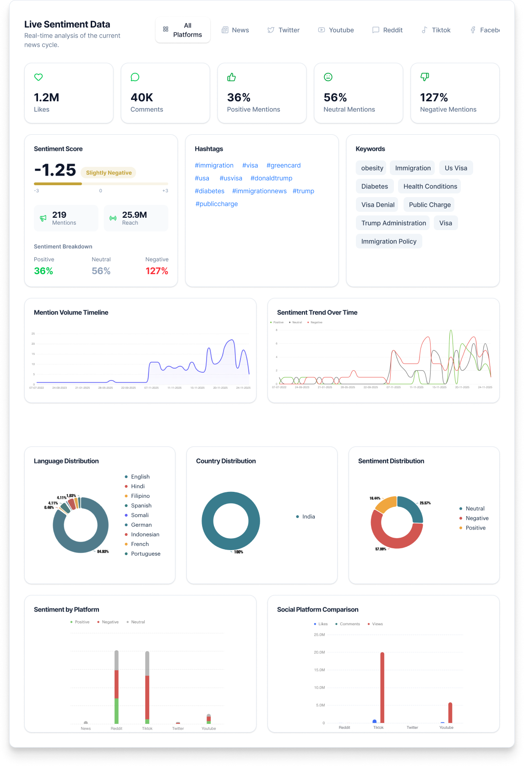The image size is (524, 766).
Task: Toggle Hindi in Language Distribution legend
Action: (x=137, y=486)
